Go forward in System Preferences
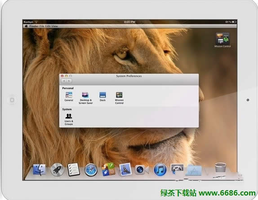Screen dimensions: 258x200 [69, 81]
